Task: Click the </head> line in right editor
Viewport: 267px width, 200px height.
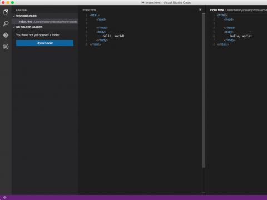Action: (x=229, y=28)
